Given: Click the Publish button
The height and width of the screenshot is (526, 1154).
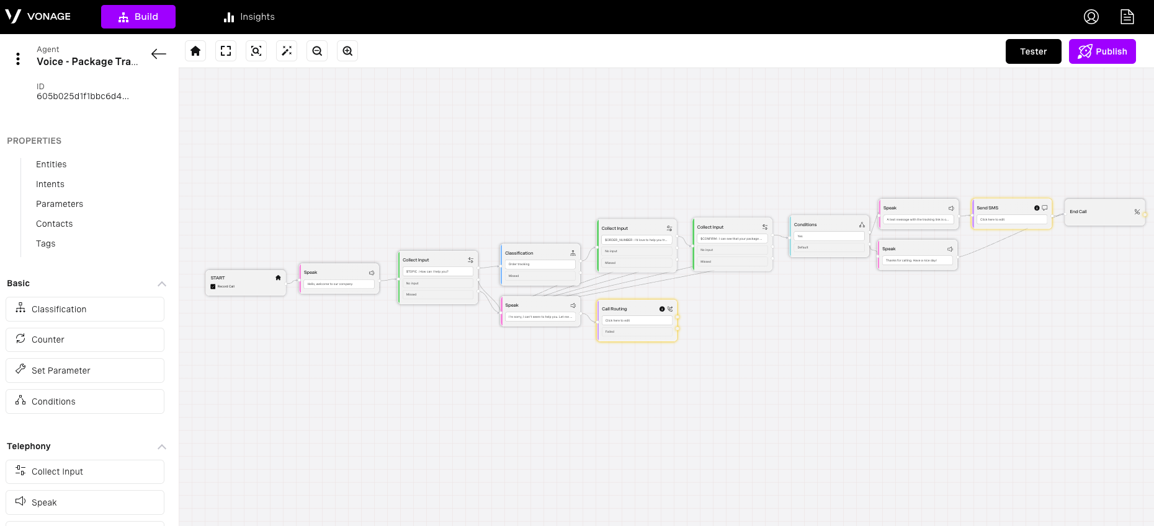Looking at the screenshot, I should click(x=1103, y=51).
